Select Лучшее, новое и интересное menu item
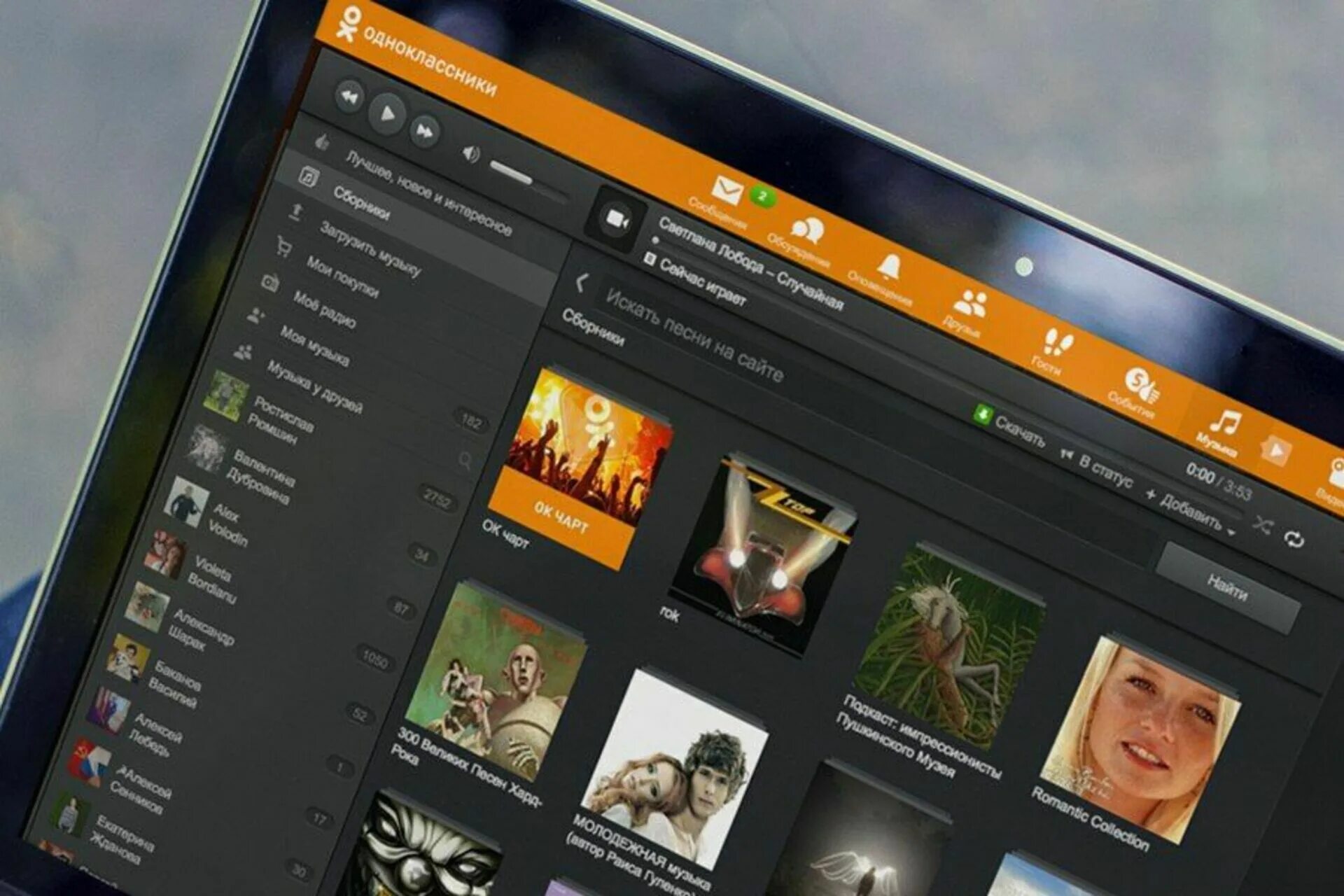The width and height of the screenshot is (1344, 896). pos(428,193)
